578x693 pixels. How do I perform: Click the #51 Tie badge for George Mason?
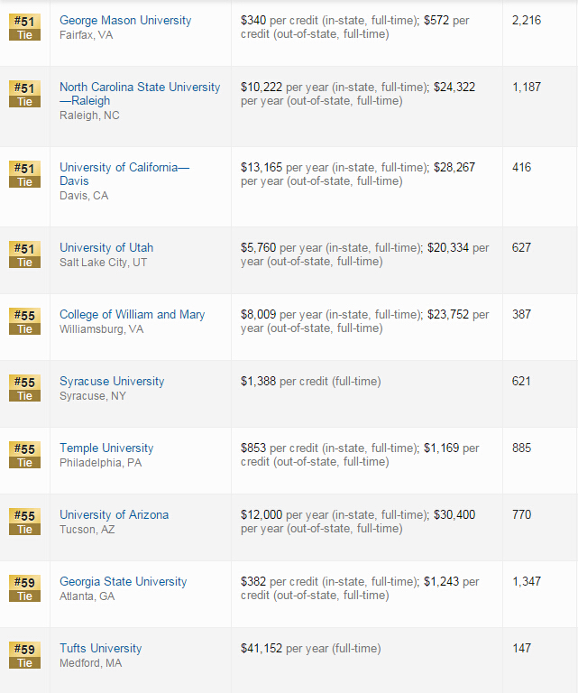(24, 27)
